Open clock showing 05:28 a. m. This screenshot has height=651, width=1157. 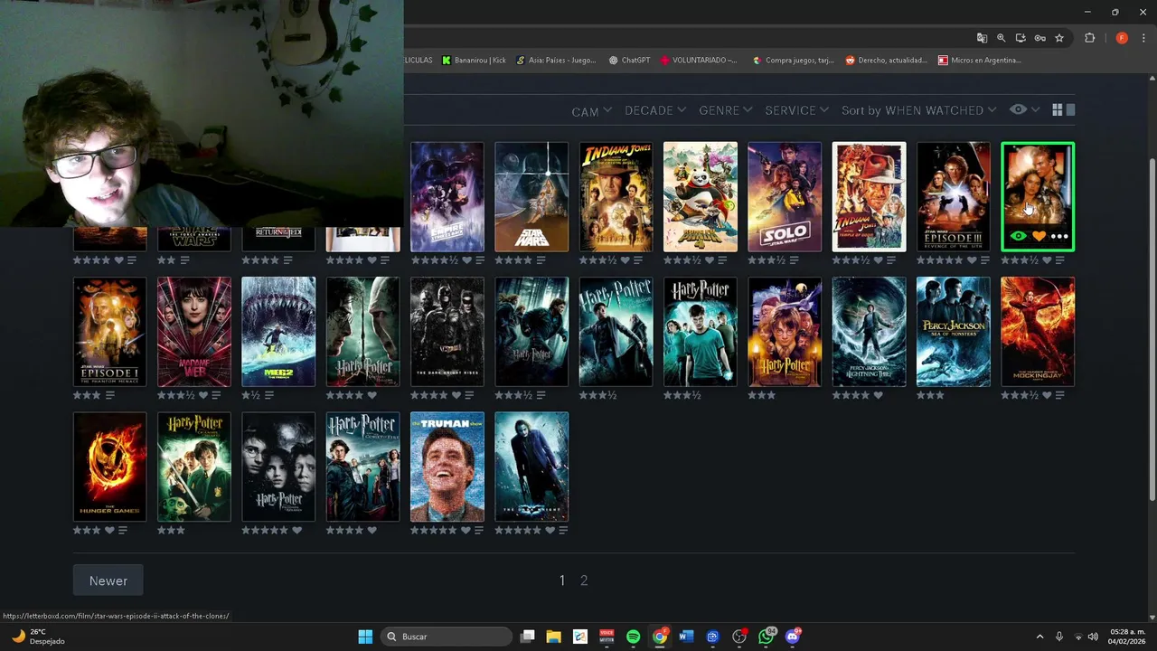[1127, 637]
